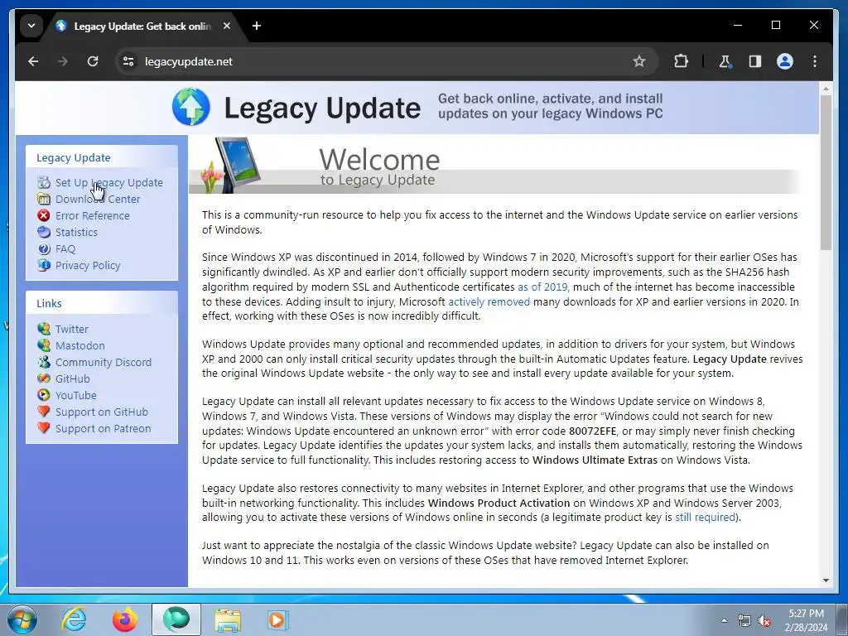Open the tab search dropdown
Image resolution: width=848 pixels, height=636 pixels.
[31, 26]
